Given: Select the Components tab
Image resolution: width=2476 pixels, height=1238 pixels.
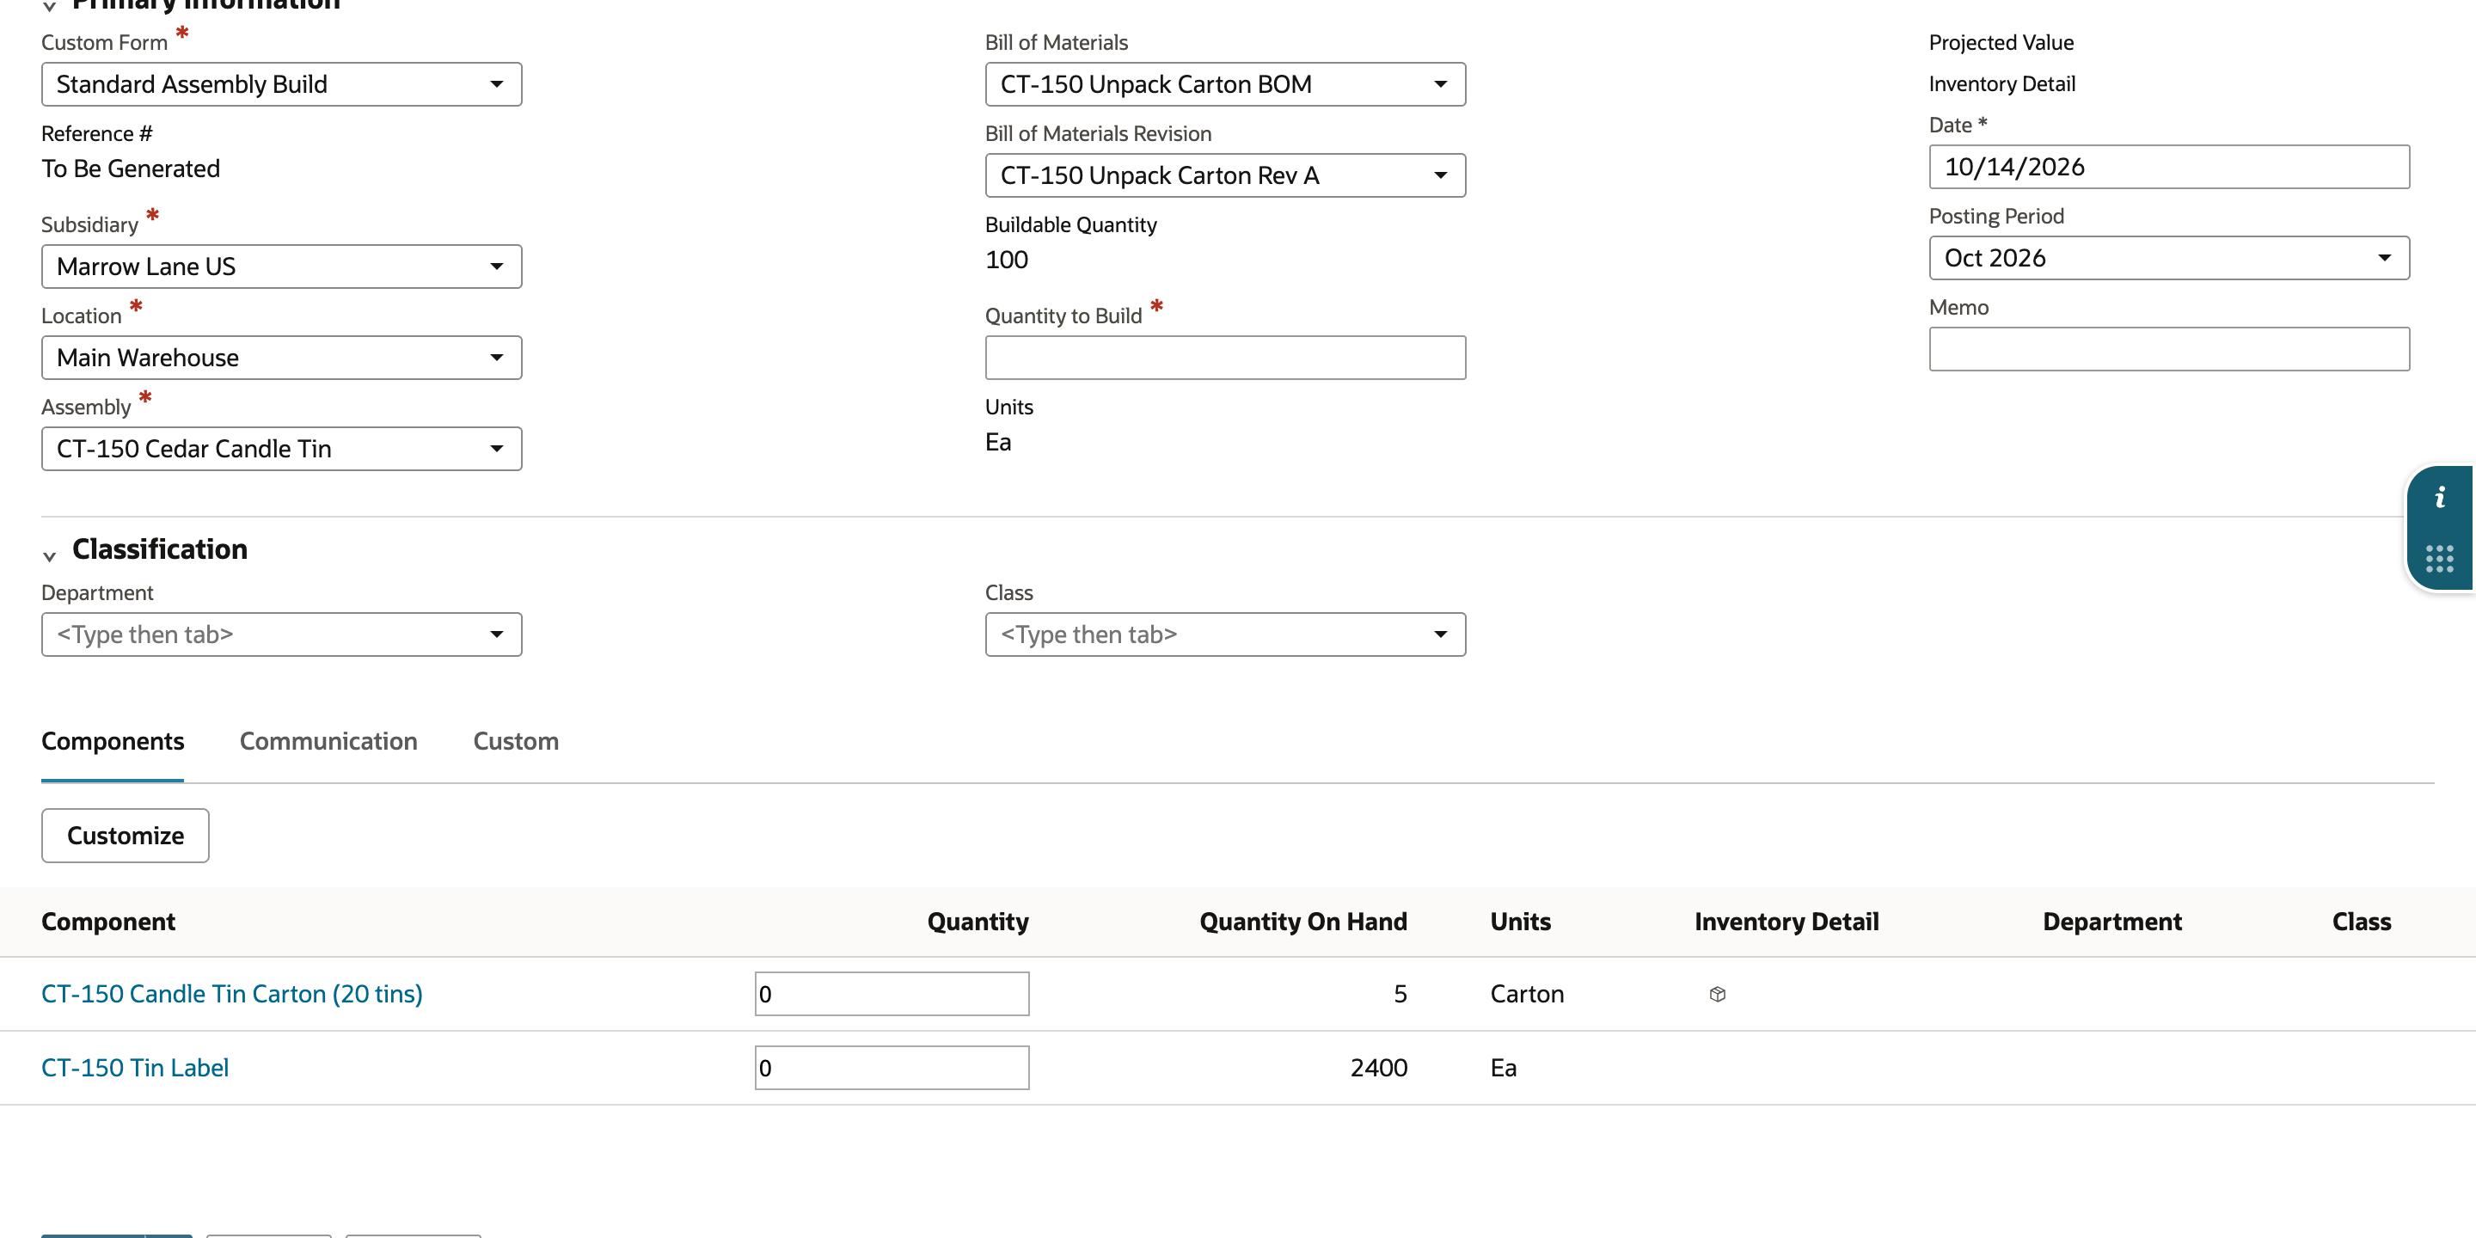Looking at the screenshot, I should [x=113, y=741].
